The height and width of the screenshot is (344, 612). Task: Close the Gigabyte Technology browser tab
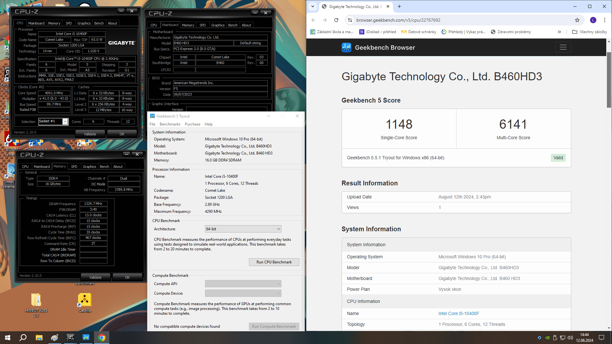point(388,6)
